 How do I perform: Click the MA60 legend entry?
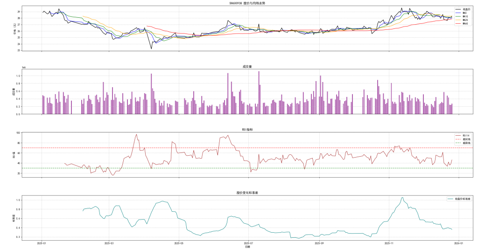(465, 23)
